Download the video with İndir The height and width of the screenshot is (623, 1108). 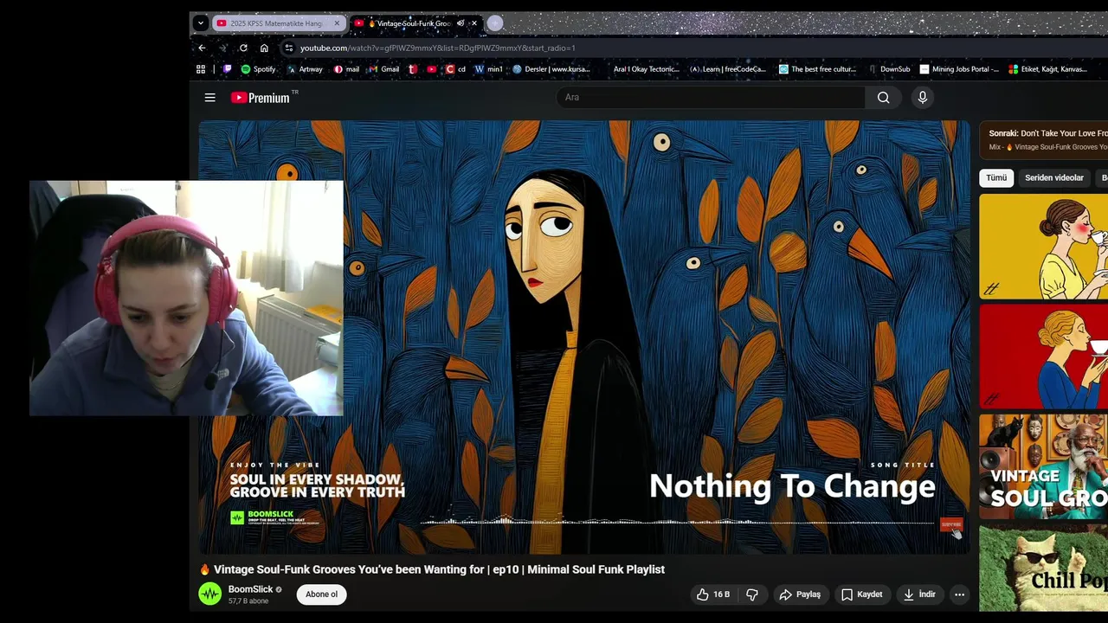919,594
